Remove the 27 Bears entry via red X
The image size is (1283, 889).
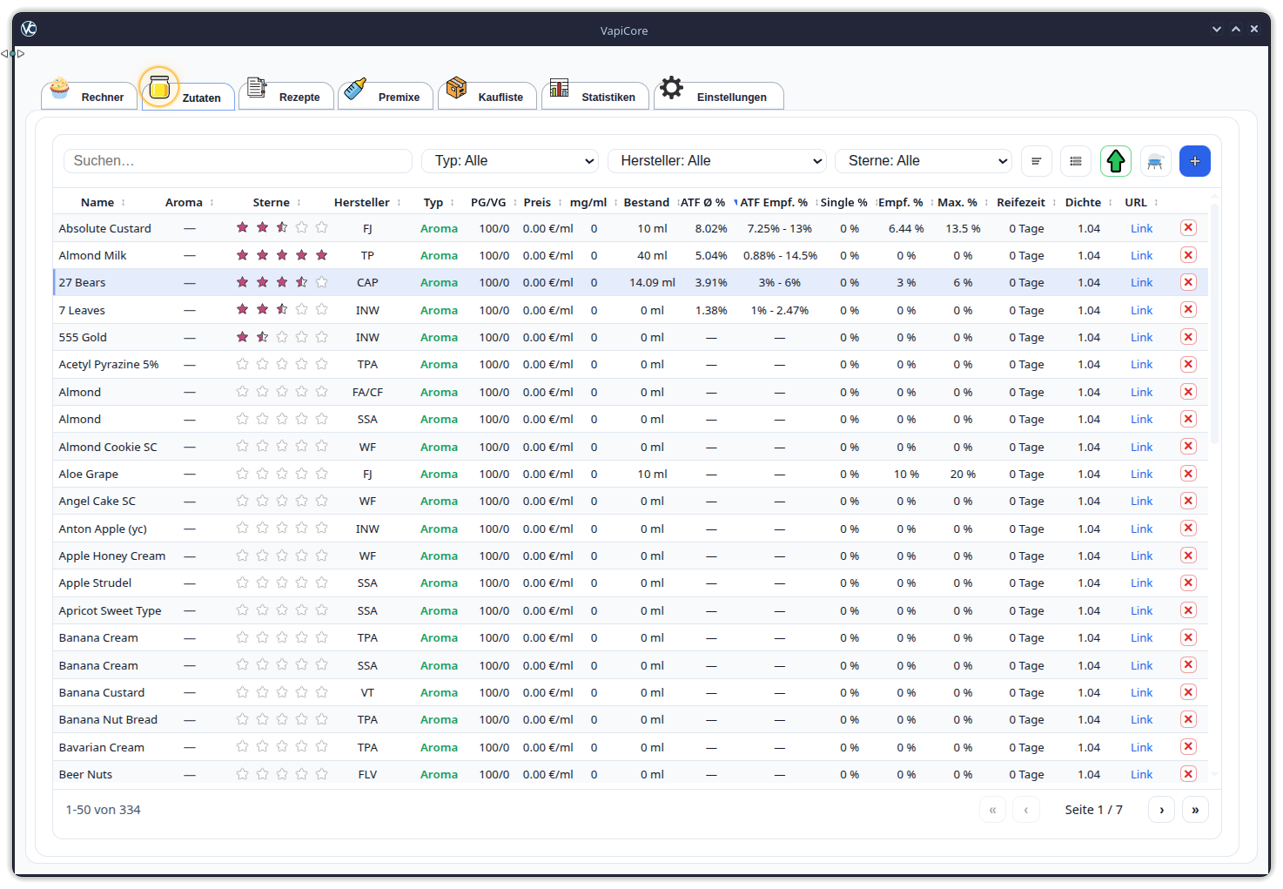pyautogui.click(x=1187, y=282)
